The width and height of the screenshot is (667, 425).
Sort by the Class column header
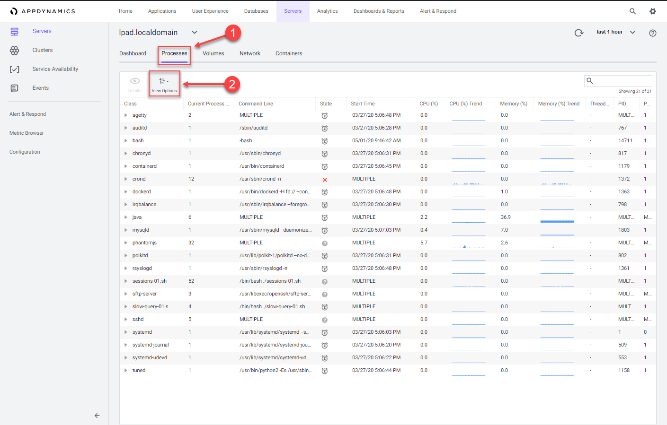(x=130, y=104)
